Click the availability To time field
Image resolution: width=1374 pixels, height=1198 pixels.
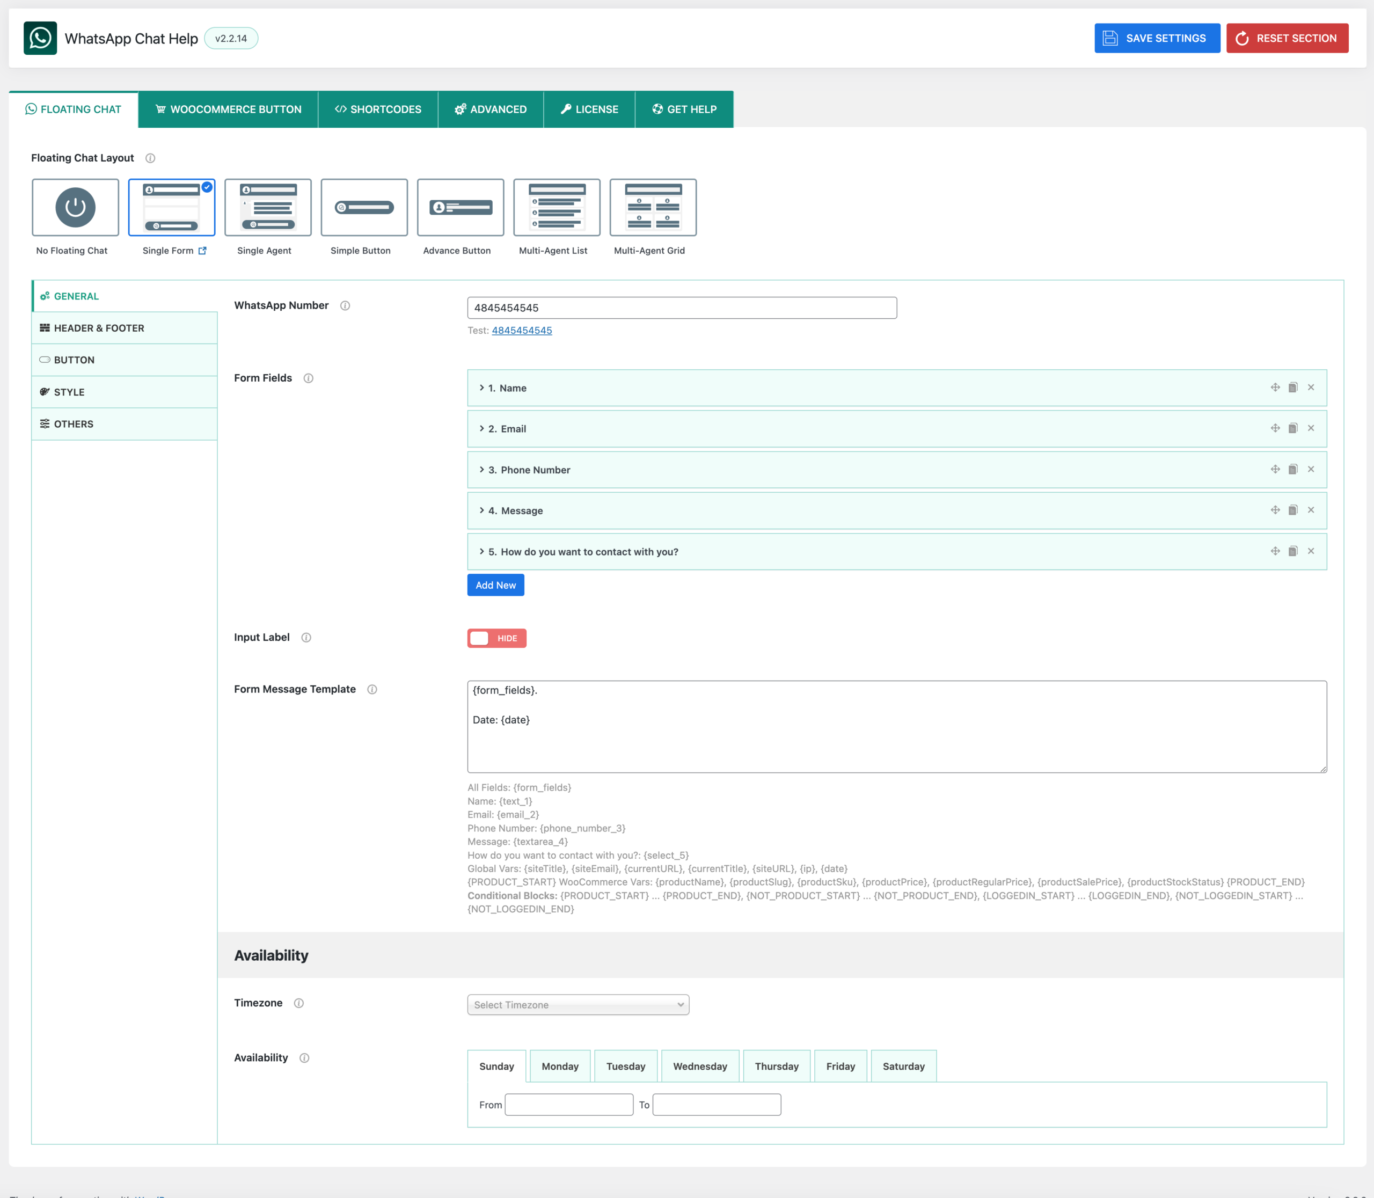click(717, 1105)
